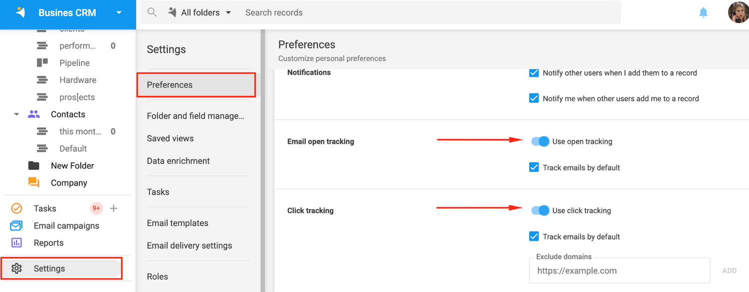
Task: Collapse the Contacts tree arrow
Action: click(16, 114)
